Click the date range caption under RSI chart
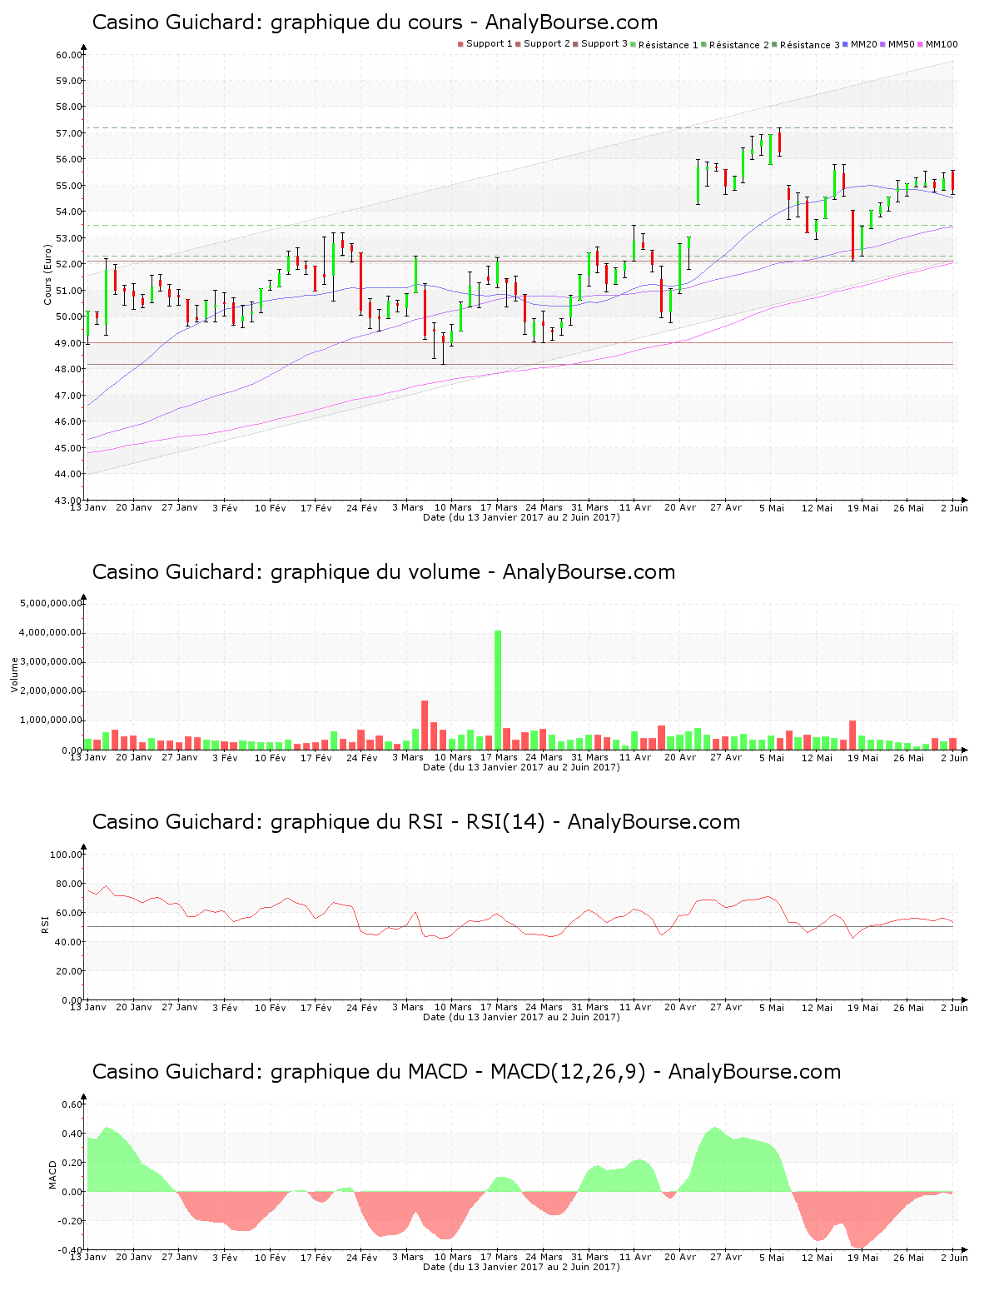Viewport: 999px width, 1291px height. [521, 1017]
